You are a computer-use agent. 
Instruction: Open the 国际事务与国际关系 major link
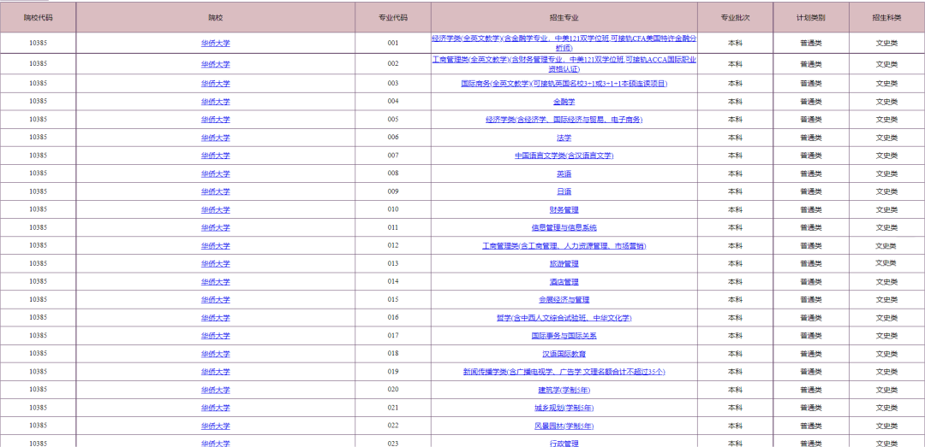click(x=564, y=336)
